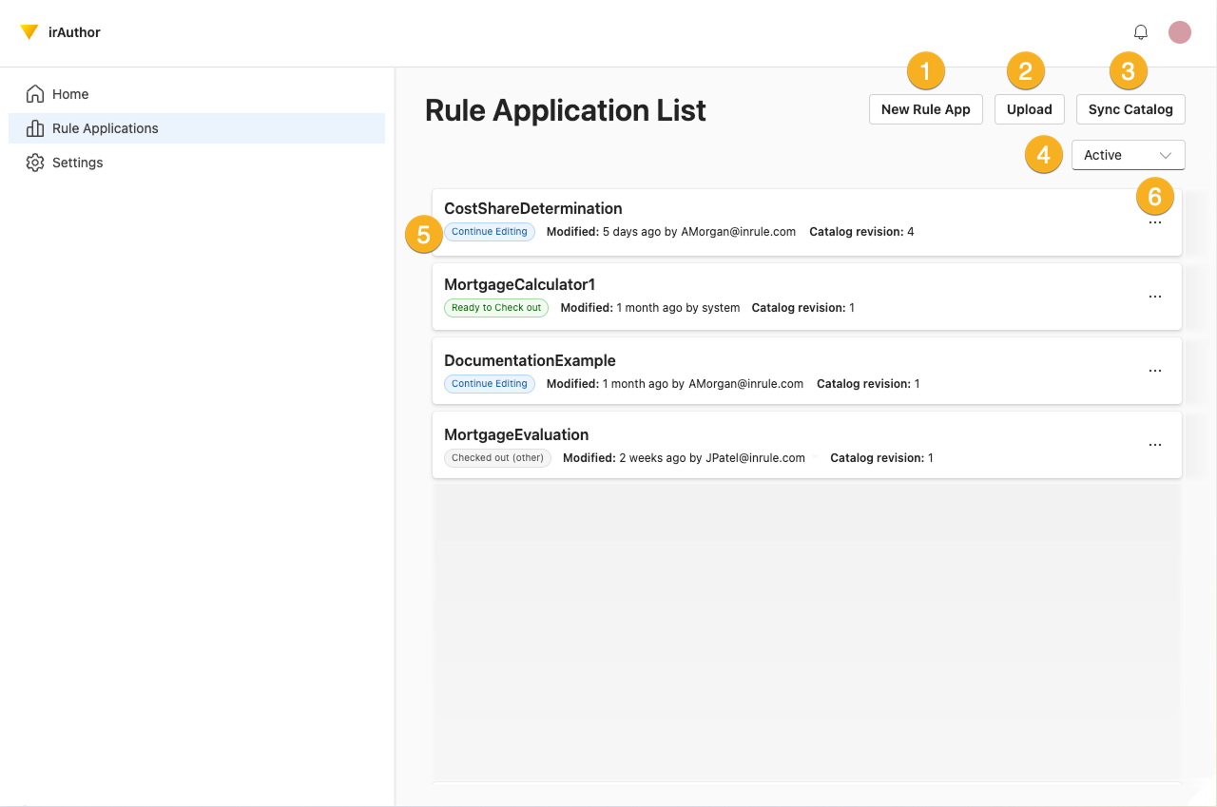Click the irAuthor triangle logo

click(x=29, y=31)
